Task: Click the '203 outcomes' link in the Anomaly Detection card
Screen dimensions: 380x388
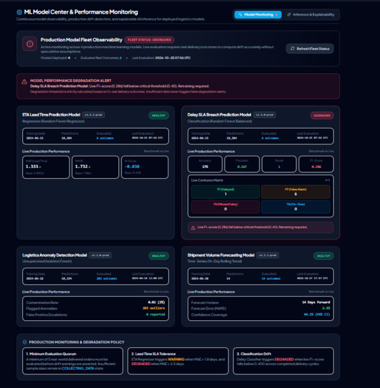Action: pos(107,278)
